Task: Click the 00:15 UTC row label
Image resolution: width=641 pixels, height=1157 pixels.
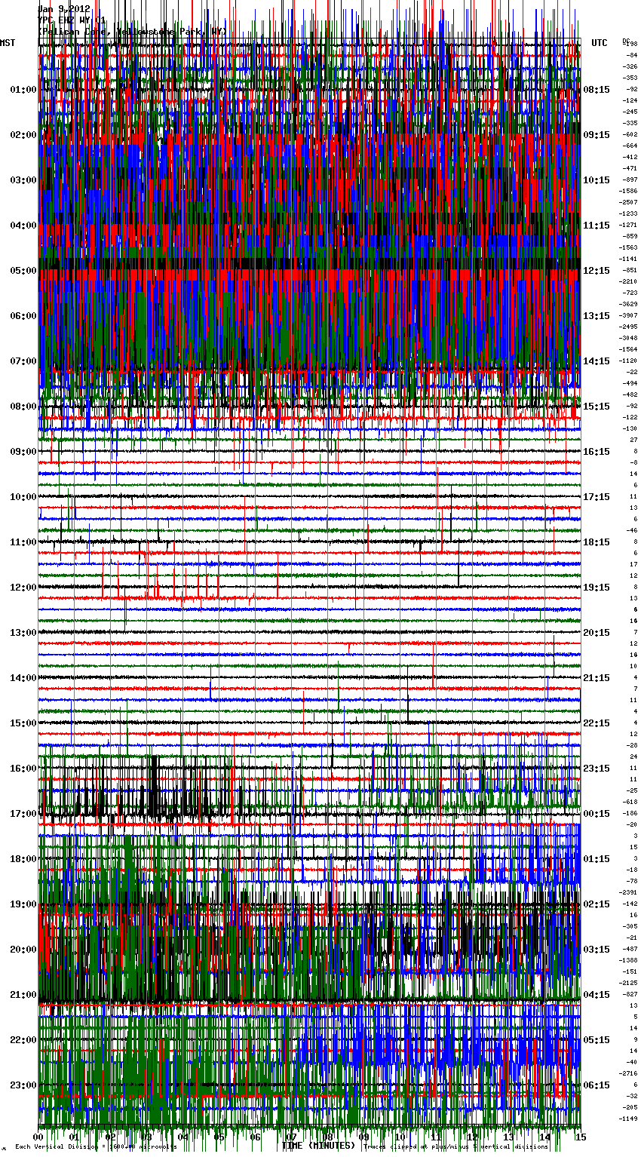Action: pyautogui.click(x=597, y=814)
